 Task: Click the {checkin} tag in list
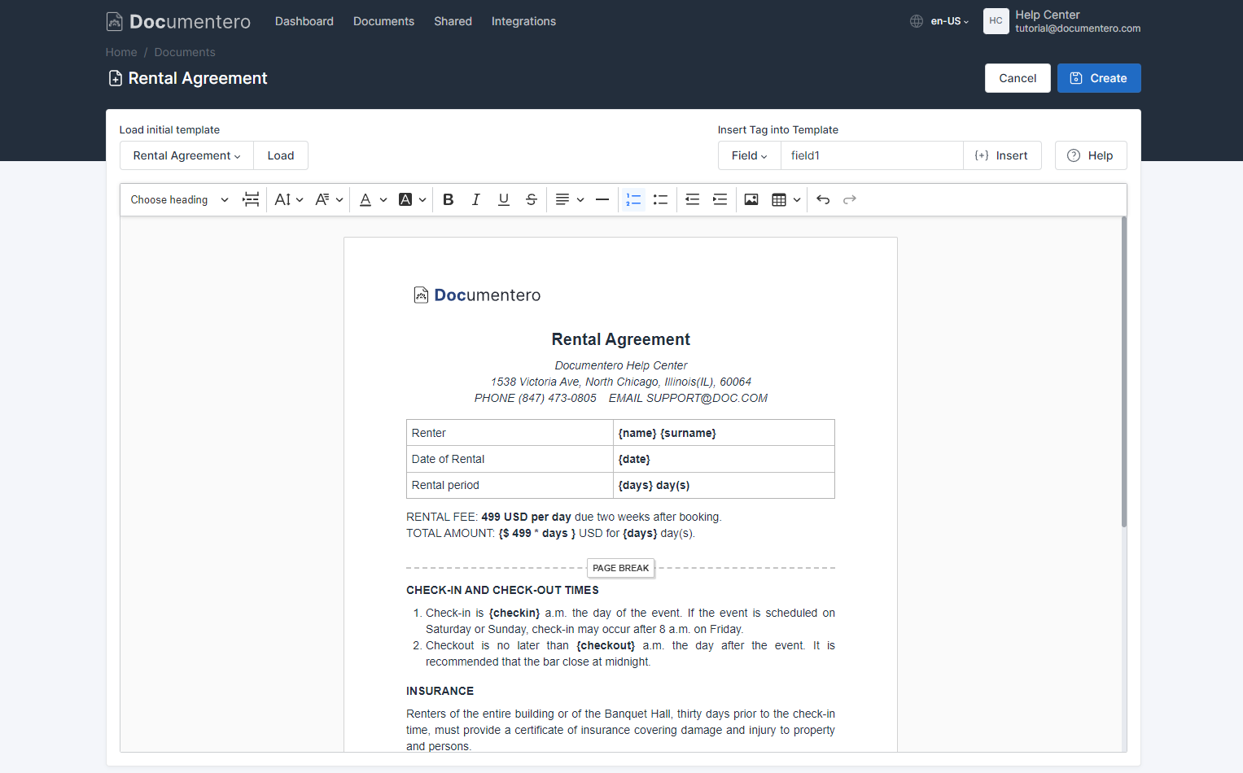click(x=514, y=613)
